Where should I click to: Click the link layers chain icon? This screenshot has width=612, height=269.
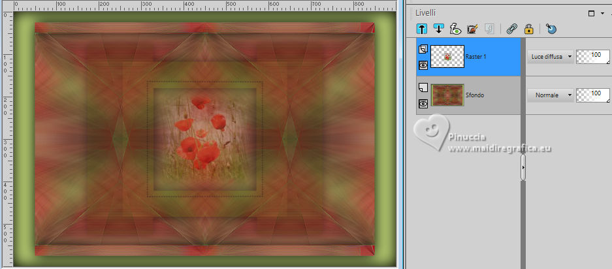pos(511,29)
